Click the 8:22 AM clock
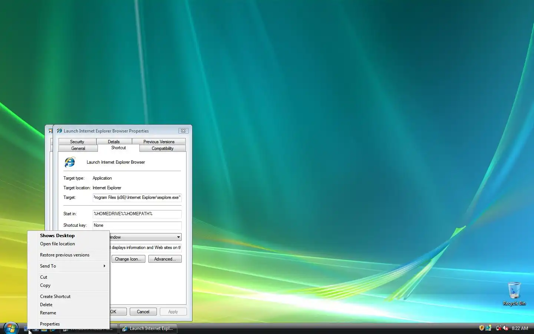 click(x=520, y=328)
